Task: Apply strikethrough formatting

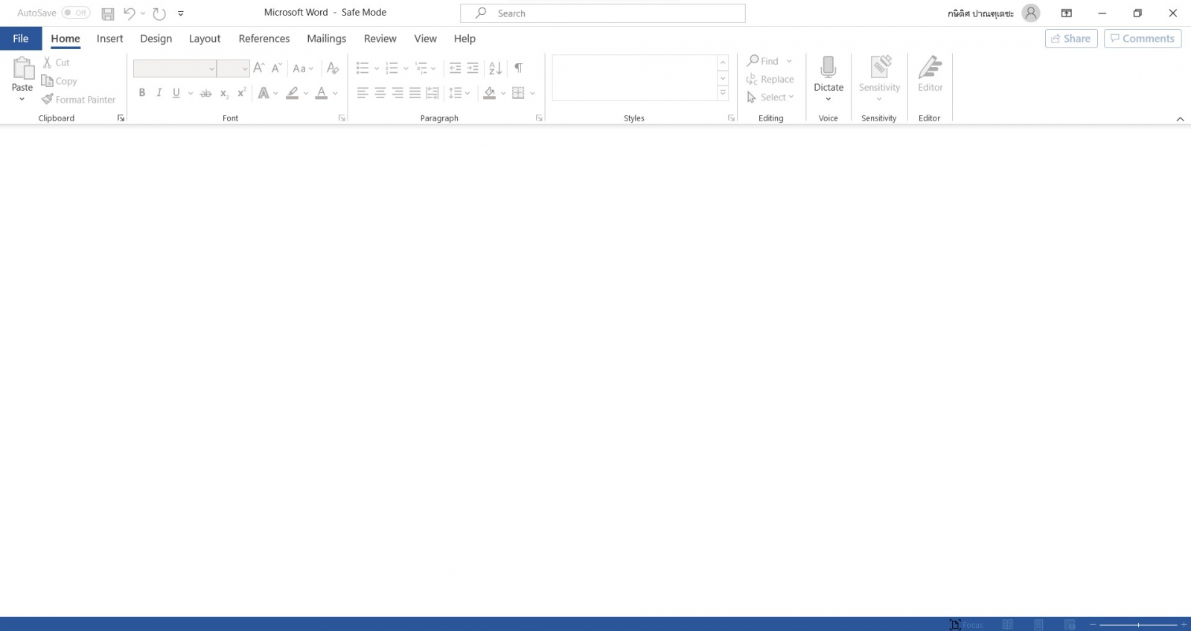Action: pos(206,93)
